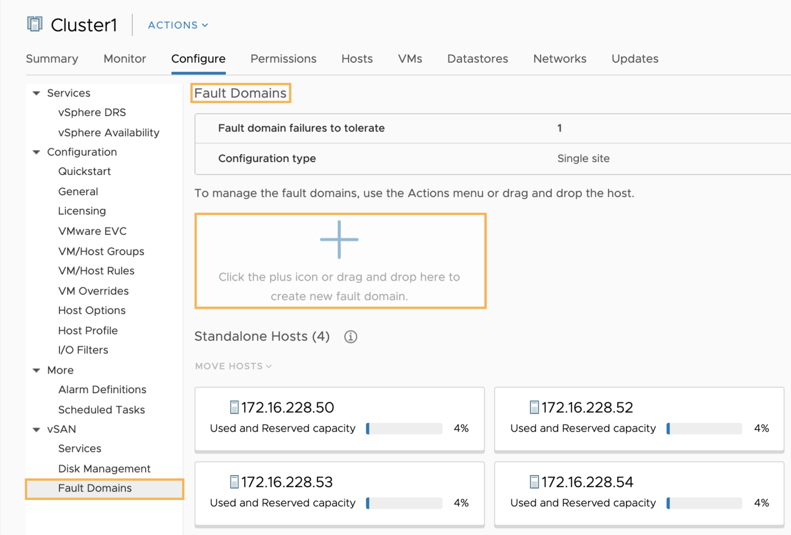This screenshot has height=535, width=791.
Task: Select vSphere DRS in sidebar
Action: (92, 112)
